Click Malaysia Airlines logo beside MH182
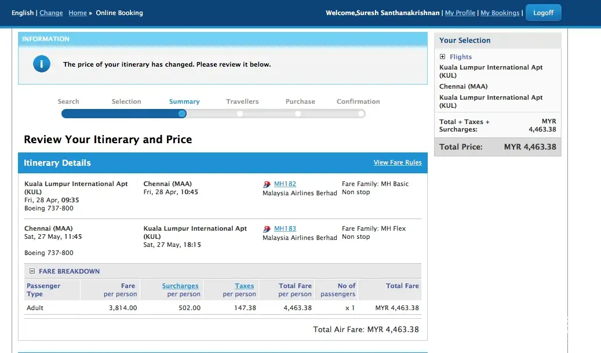Screen dimensions: 601x353 pos(267,184)
